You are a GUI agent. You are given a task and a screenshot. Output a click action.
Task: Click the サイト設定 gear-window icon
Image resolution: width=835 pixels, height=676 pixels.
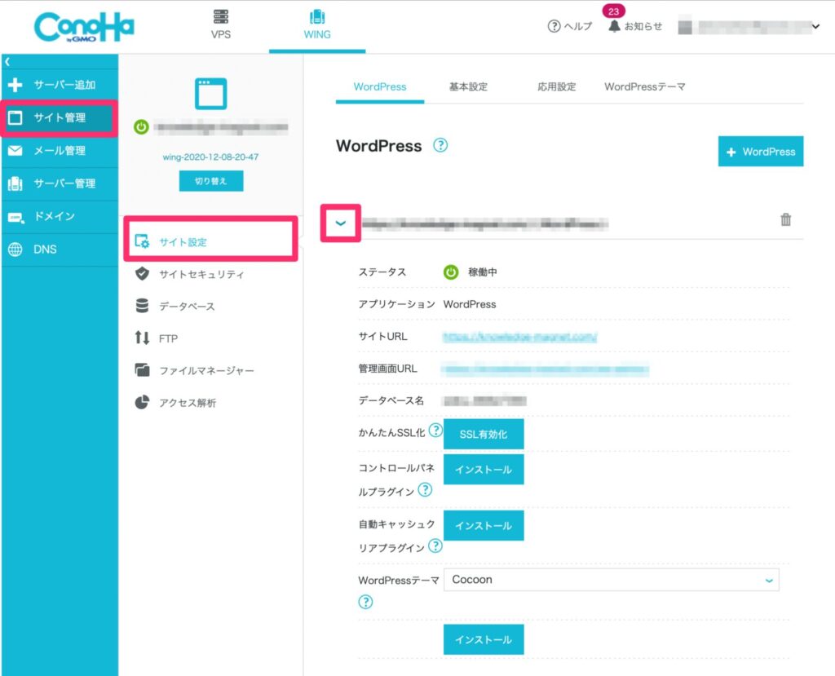point(142,241)
